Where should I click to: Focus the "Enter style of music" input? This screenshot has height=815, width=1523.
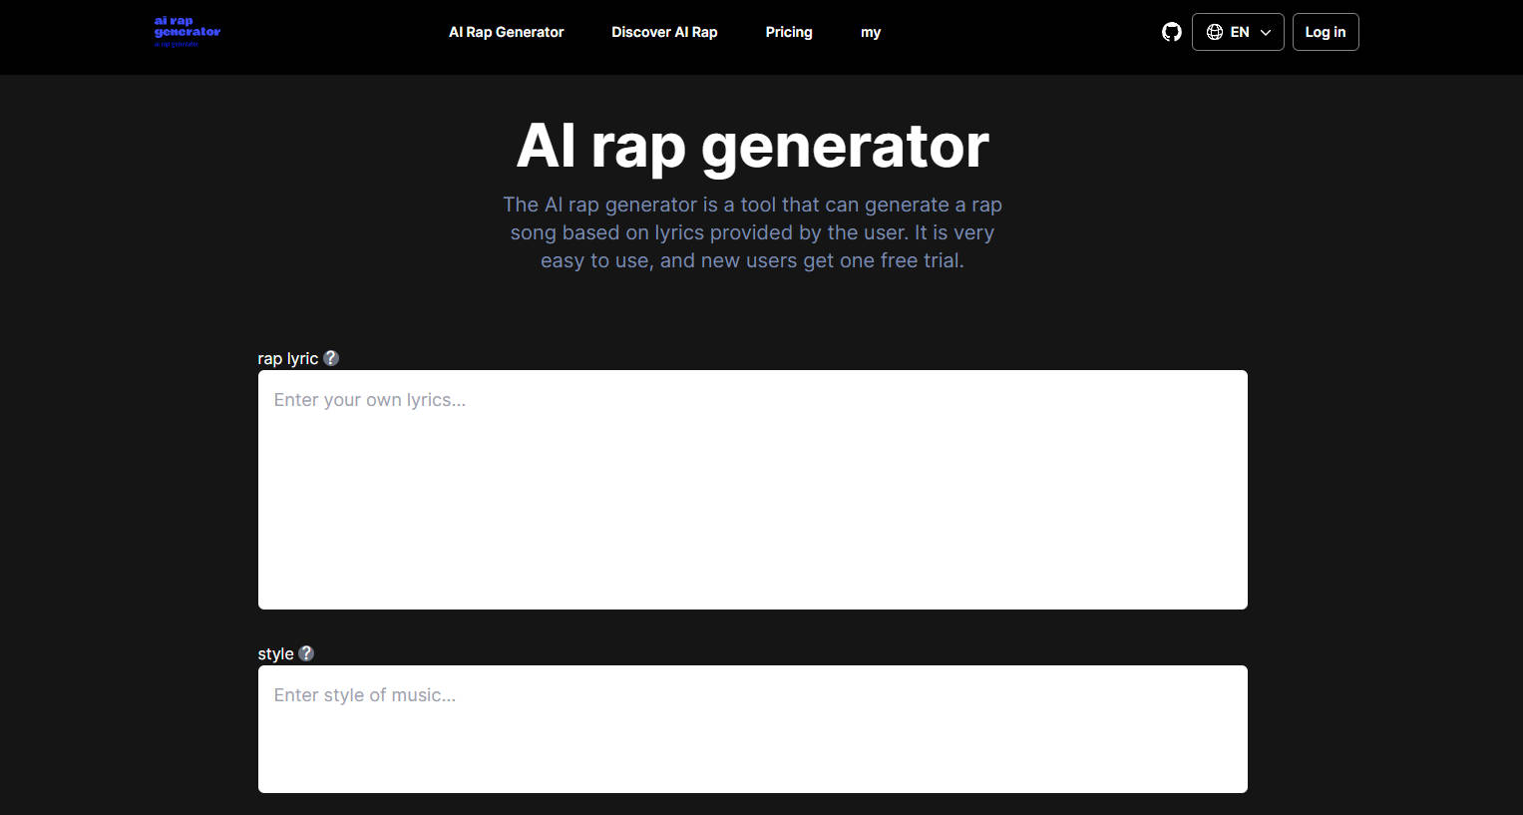[752, 728]
